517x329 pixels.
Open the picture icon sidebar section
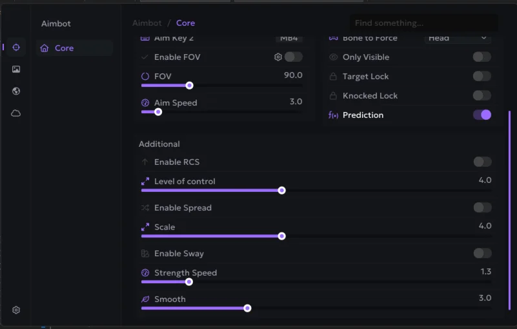click(16, 69)
